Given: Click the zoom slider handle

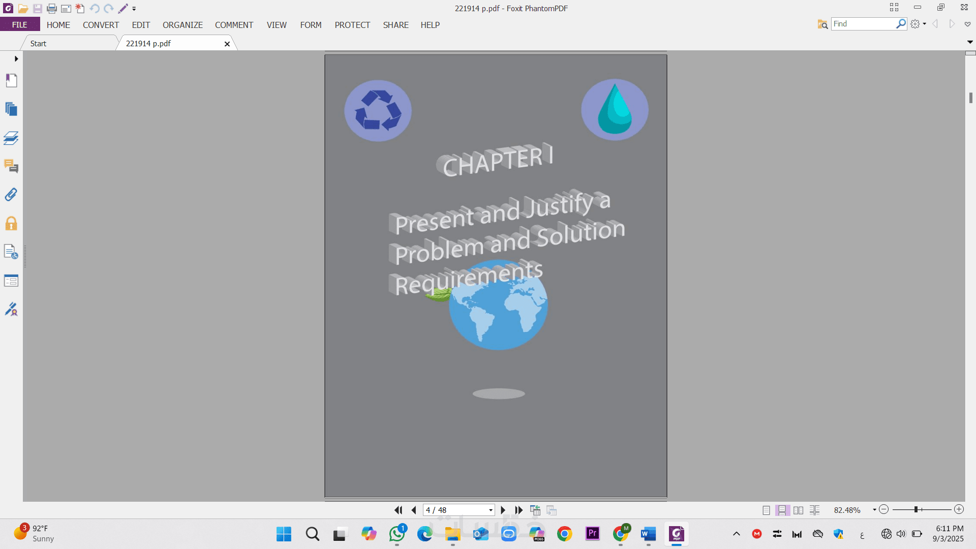Looking at the screenshot, I should pyautogui.click(x=916, y=509).
